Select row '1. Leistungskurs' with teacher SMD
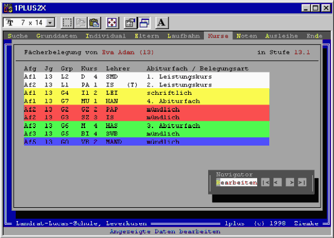334x238 pixels. click(146, 77)
